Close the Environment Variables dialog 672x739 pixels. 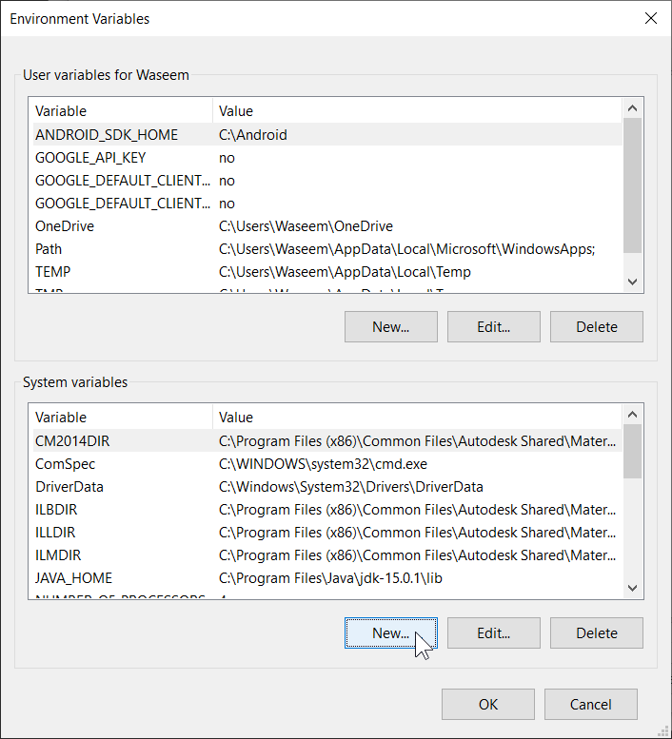(x=650, y=18)
